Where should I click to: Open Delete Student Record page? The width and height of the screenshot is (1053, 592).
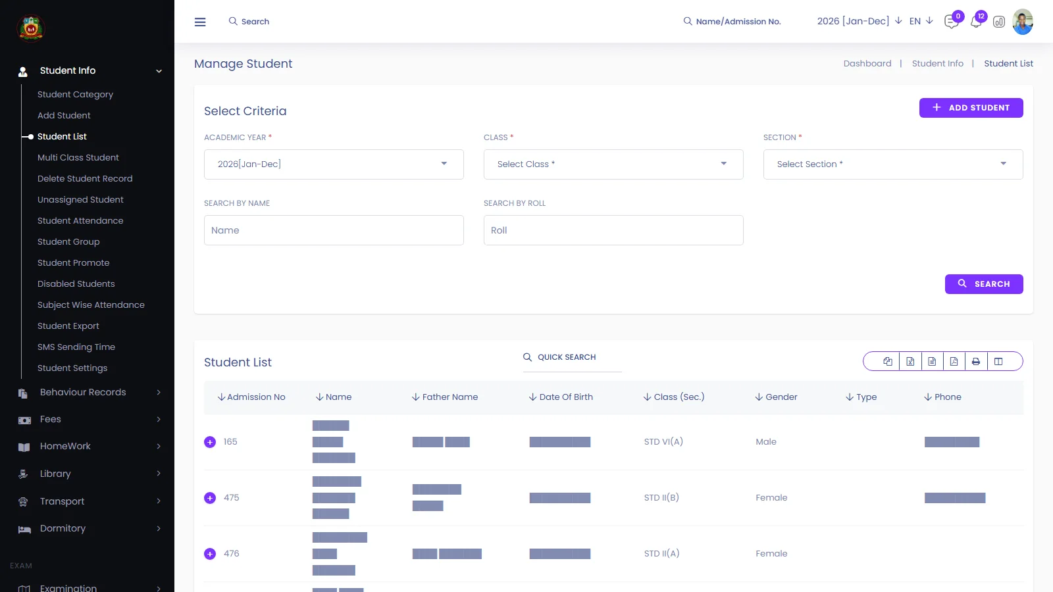tap(85, 179)
